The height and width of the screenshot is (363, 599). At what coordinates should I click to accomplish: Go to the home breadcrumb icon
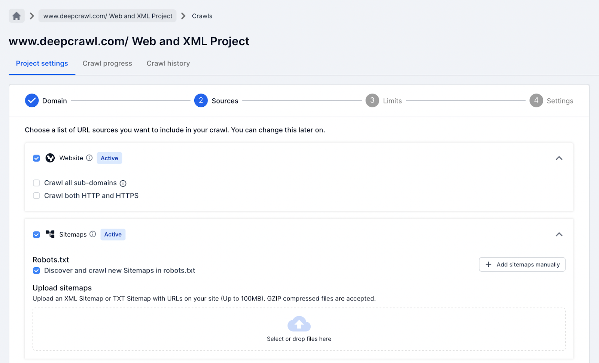click(x=16, y=16)
